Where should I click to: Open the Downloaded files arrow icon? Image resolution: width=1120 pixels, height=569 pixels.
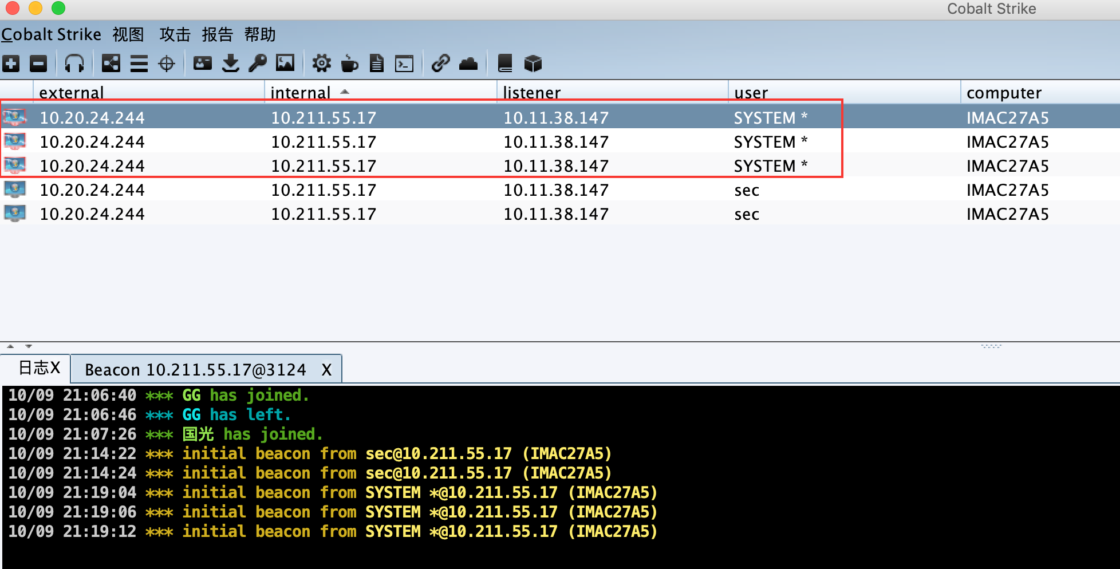pyautogui.click(x=231, y=64)
